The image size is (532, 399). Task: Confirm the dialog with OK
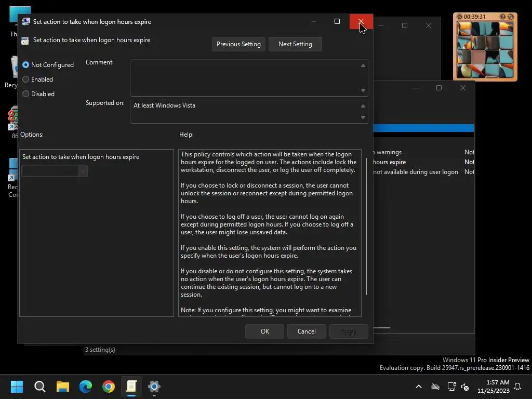tap(264, 331)
